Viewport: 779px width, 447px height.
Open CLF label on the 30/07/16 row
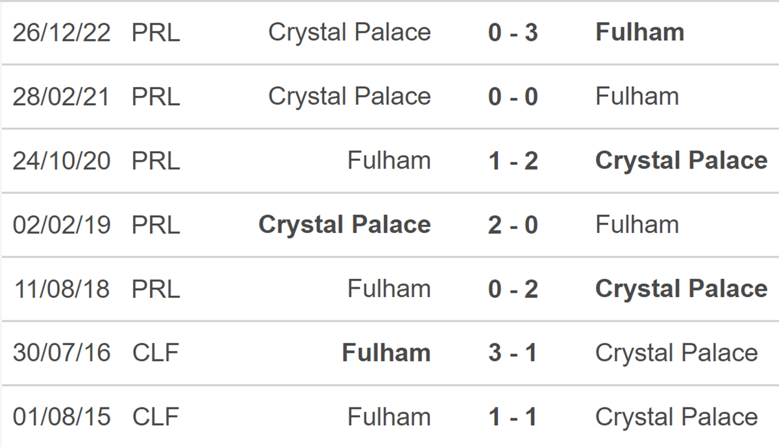pyautogui.click(x=156, y=354)
